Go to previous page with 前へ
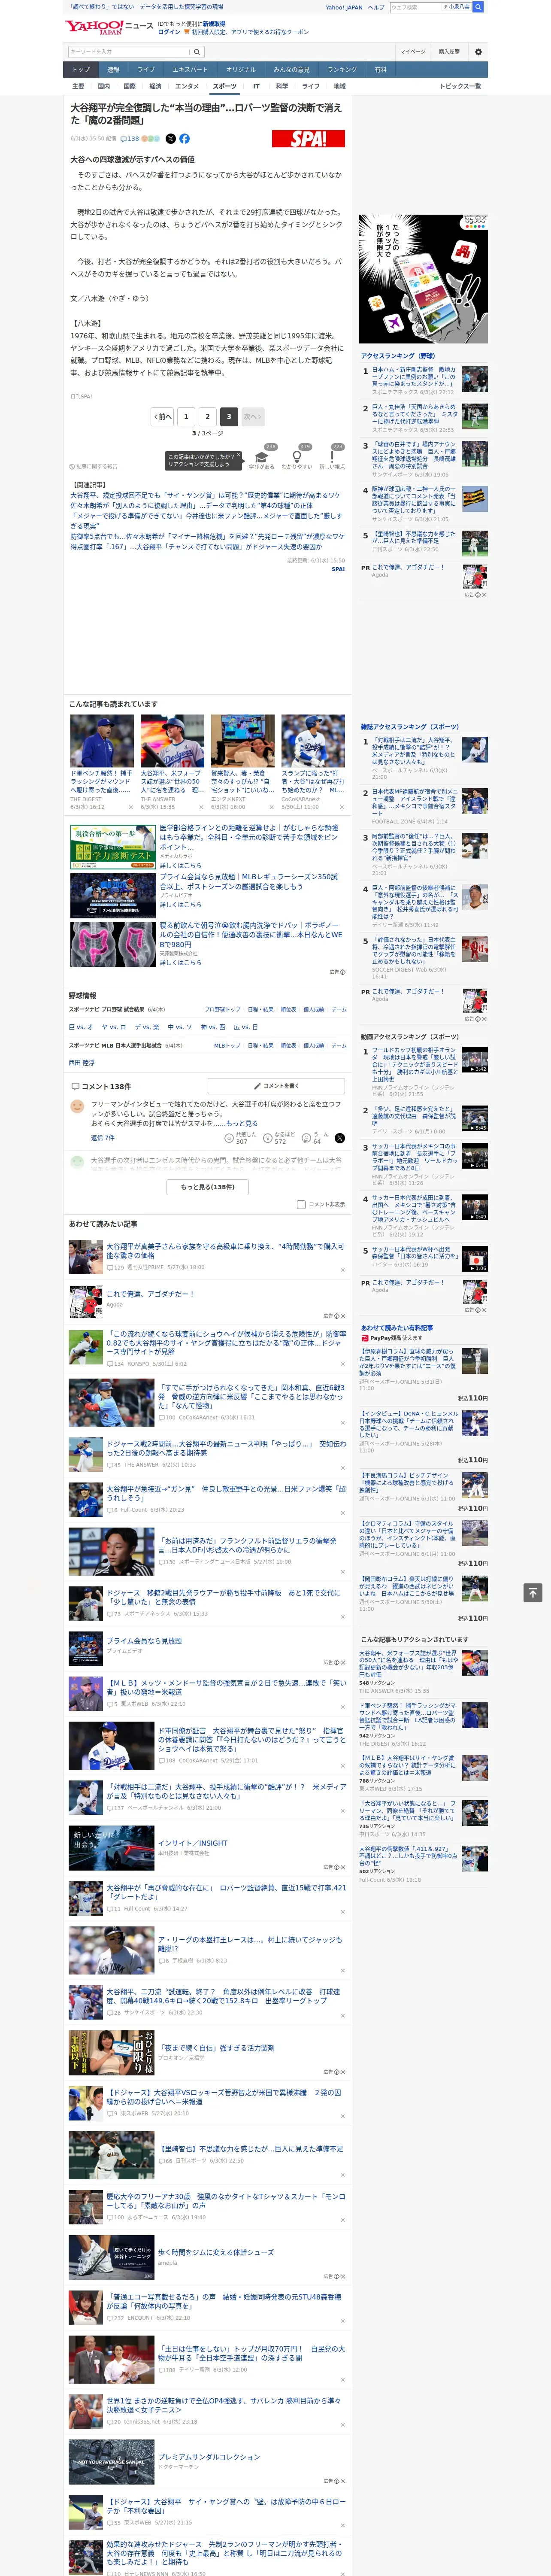 (x=163, y=417)
